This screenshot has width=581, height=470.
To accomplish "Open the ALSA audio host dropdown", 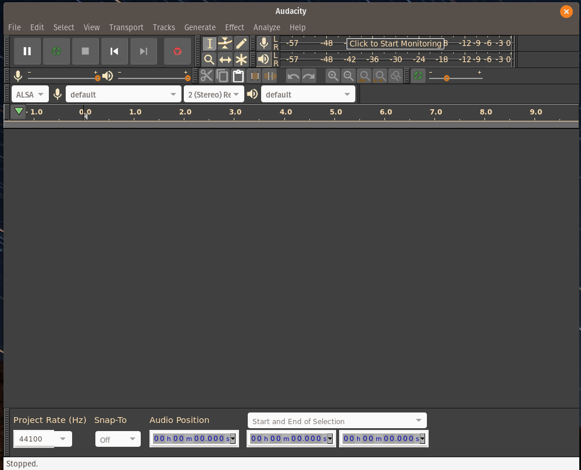I will pos(30,94).
